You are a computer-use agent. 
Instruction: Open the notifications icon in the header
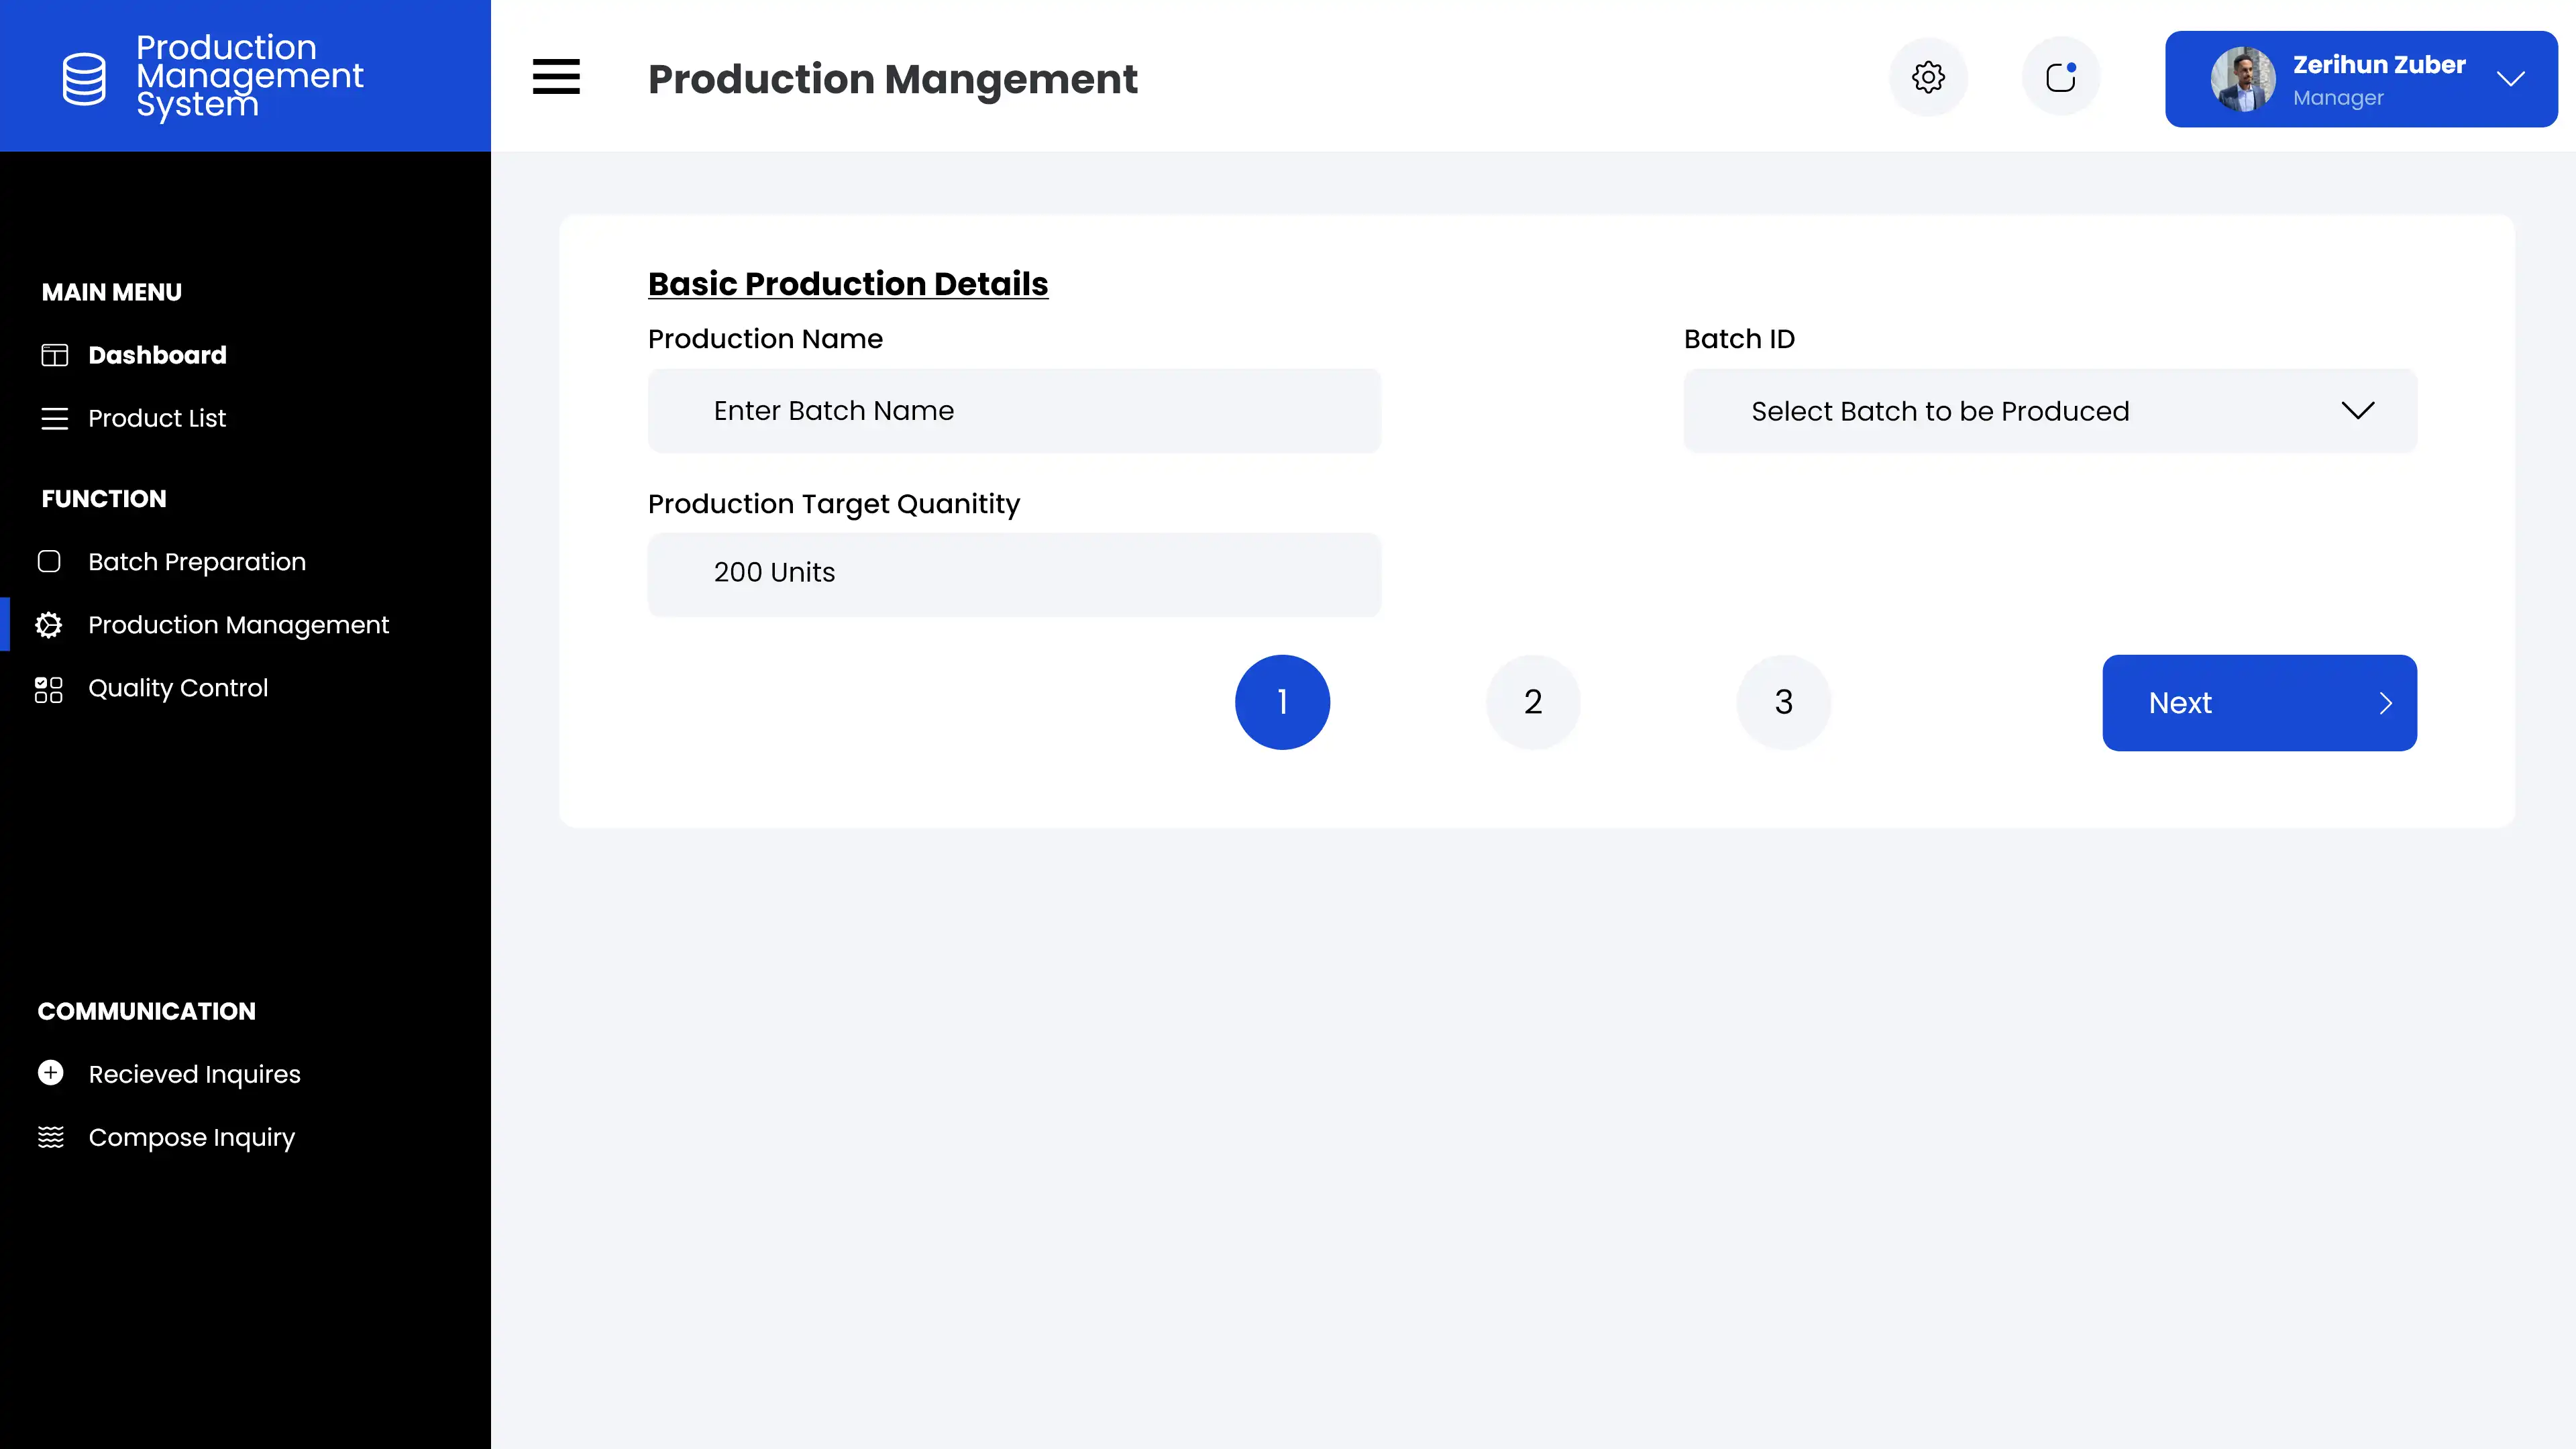pyautogui.click(x=2061, y=77)
